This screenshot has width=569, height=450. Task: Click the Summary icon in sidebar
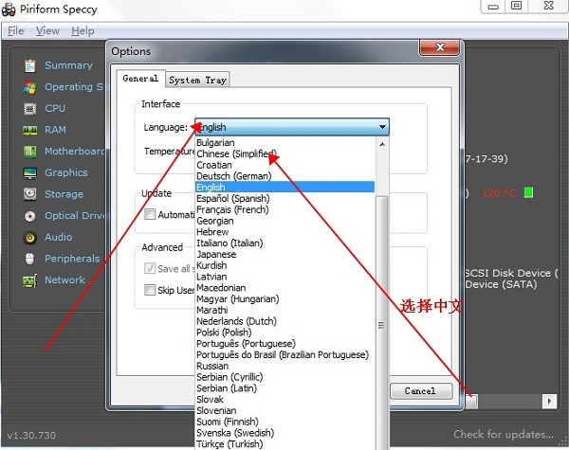29,65
